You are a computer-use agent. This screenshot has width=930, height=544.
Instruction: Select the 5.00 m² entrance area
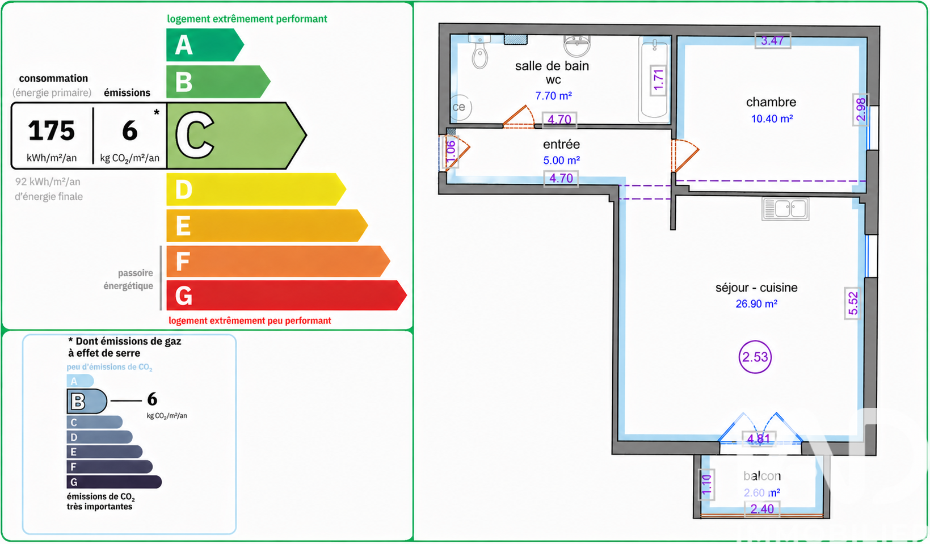click(x=561, y=161)
